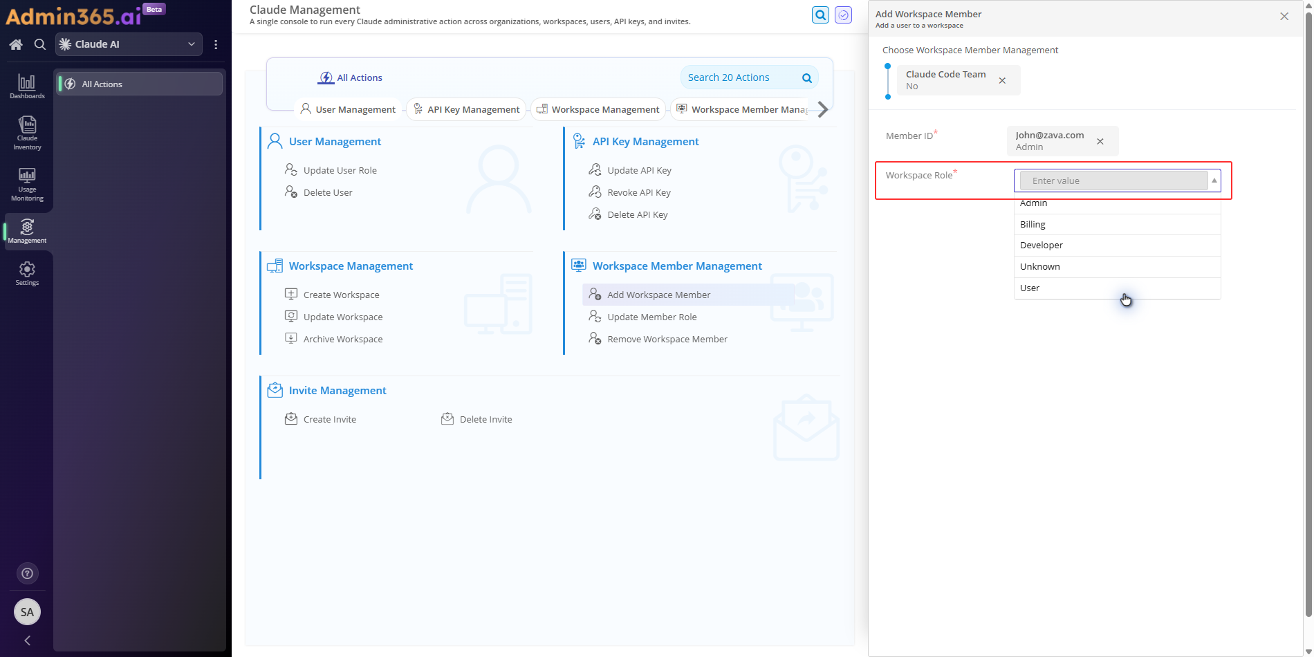
Task: Remove the Claude Code Team chip
Action: [1002, 80]
